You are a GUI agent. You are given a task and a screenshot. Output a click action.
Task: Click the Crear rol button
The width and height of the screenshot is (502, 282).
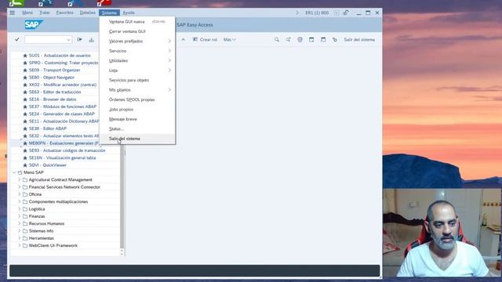click(205, 40)
